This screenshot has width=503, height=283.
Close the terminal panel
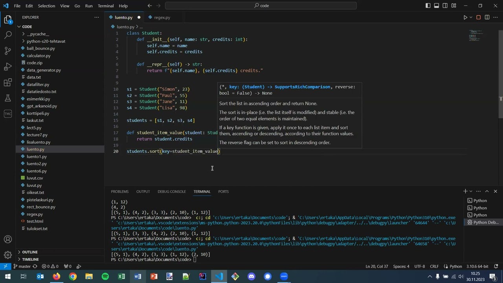(495, 191)
